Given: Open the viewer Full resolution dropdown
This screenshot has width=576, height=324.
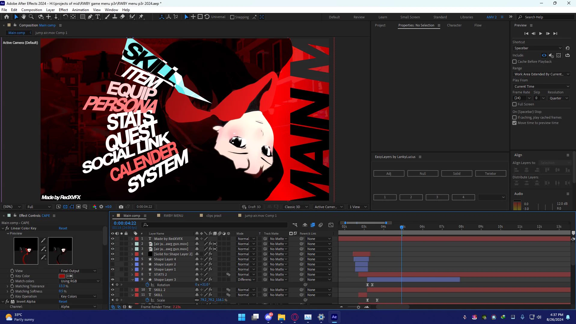Looking at the screenshot, I should pyautogui.click(x=39, y=207).
